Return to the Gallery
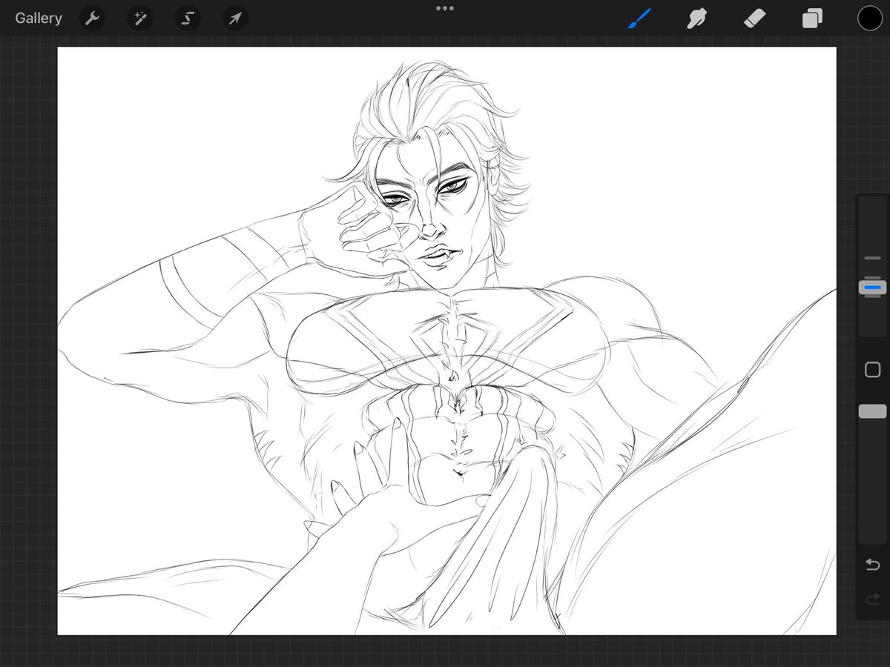 (39, 19)
